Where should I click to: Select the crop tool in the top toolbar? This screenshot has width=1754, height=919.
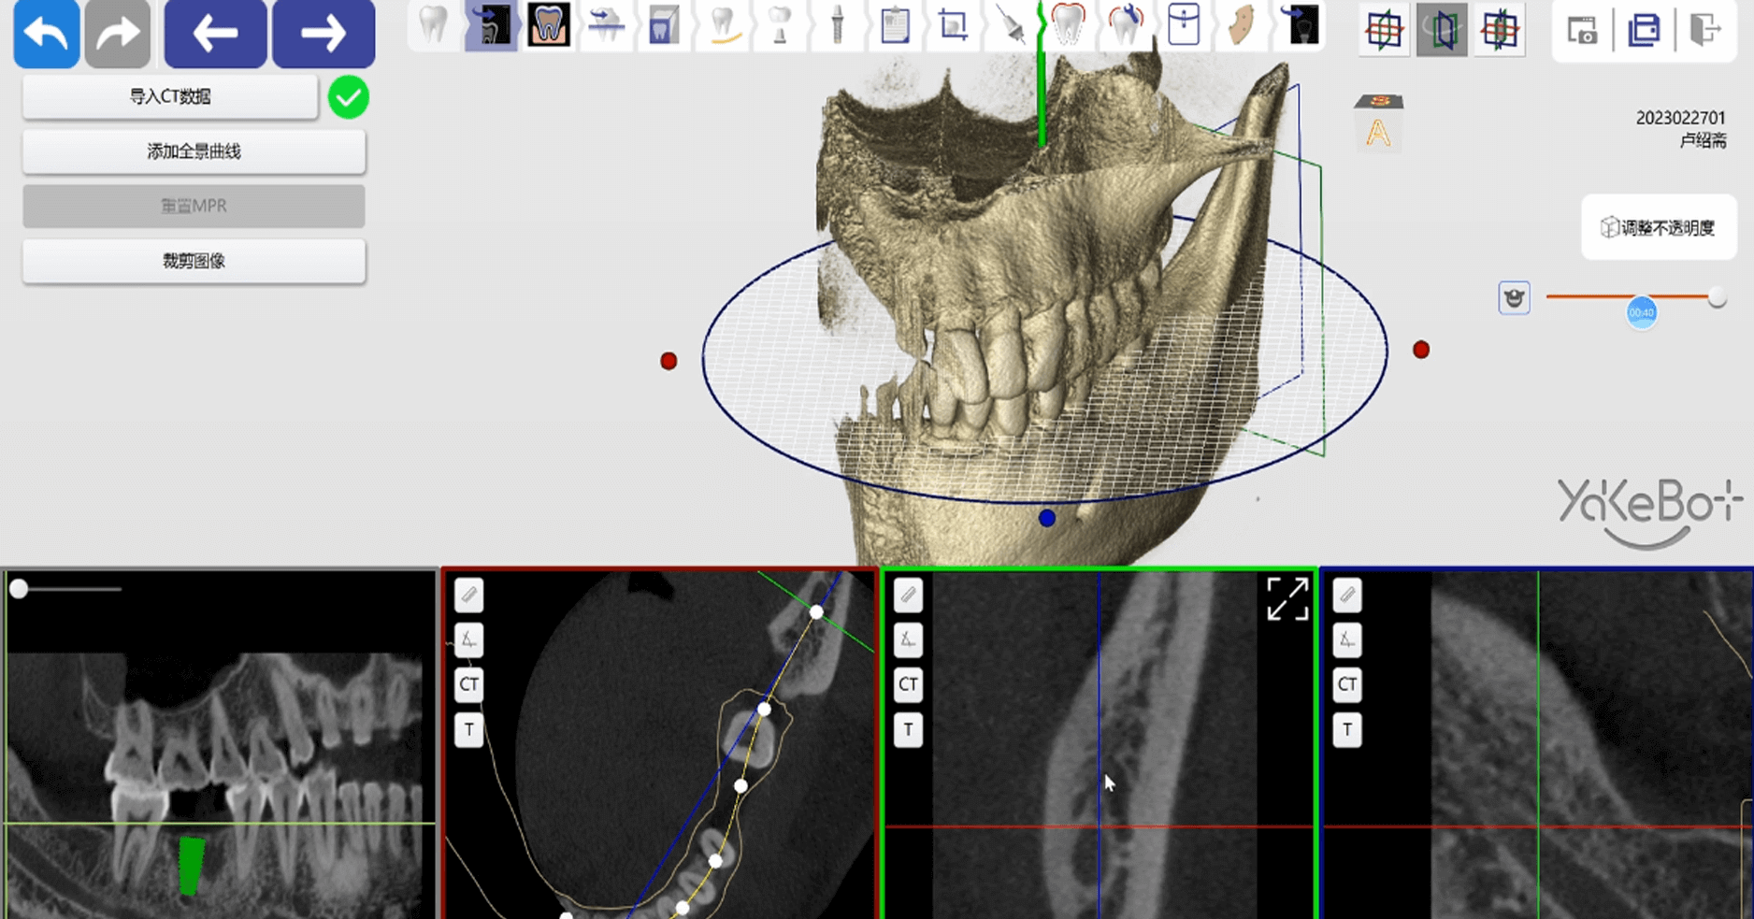[x=953, y=26]
